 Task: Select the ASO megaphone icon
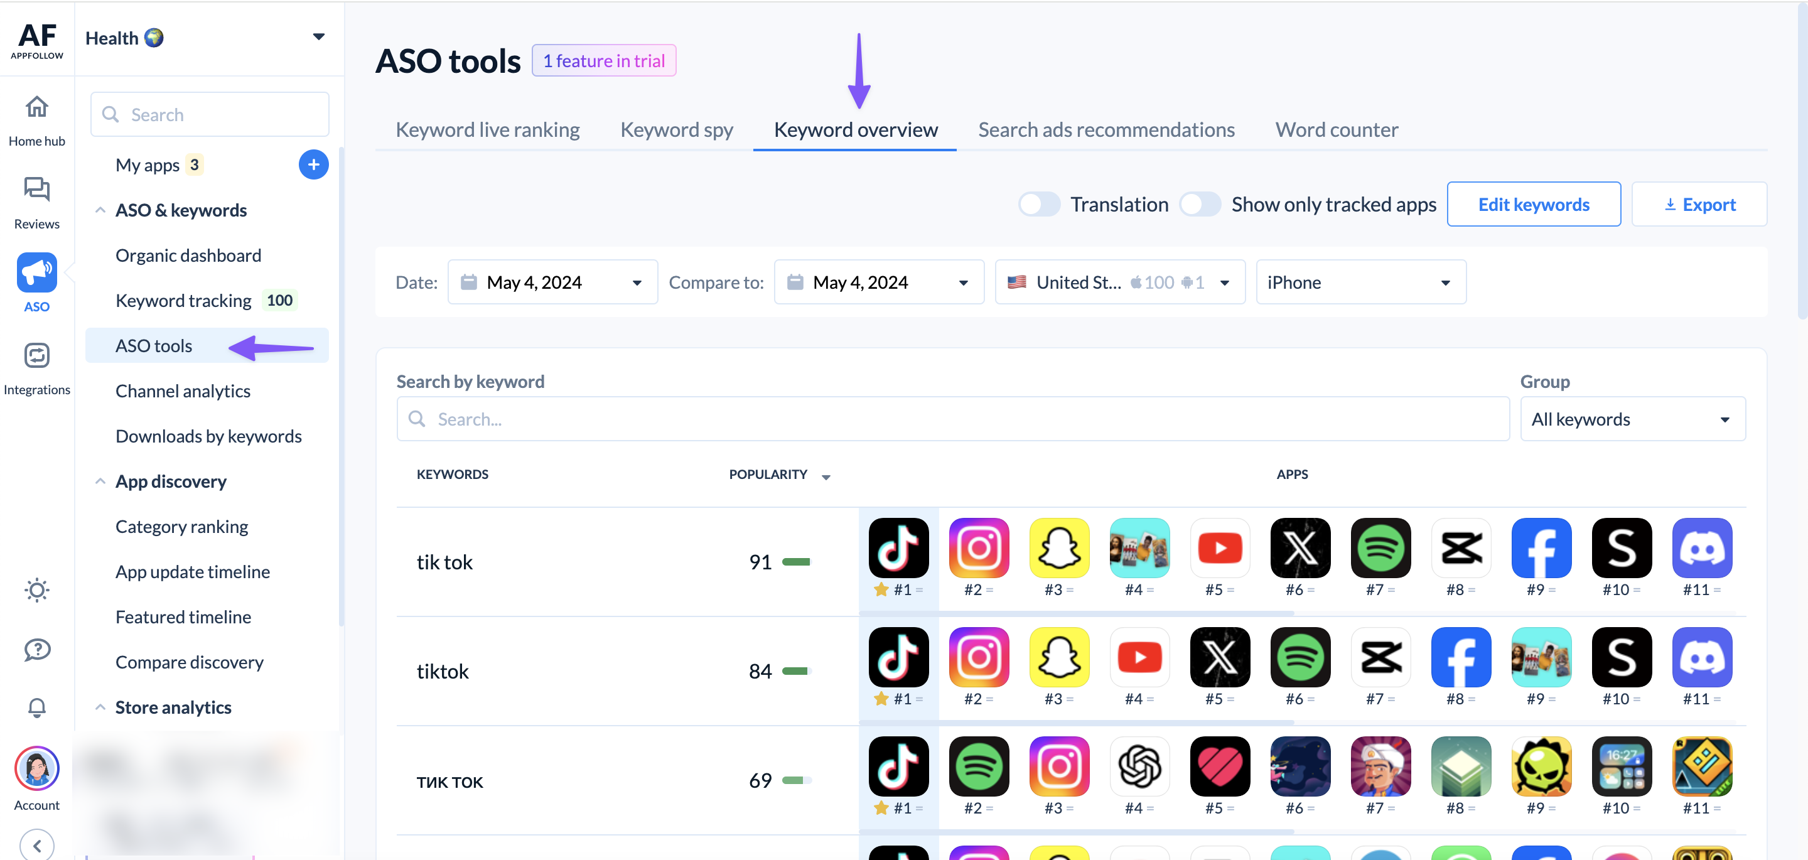[36, 272]
